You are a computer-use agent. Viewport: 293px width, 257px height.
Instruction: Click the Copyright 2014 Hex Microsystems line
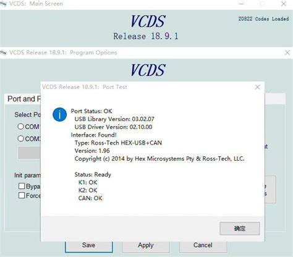(x=159, y=159)
